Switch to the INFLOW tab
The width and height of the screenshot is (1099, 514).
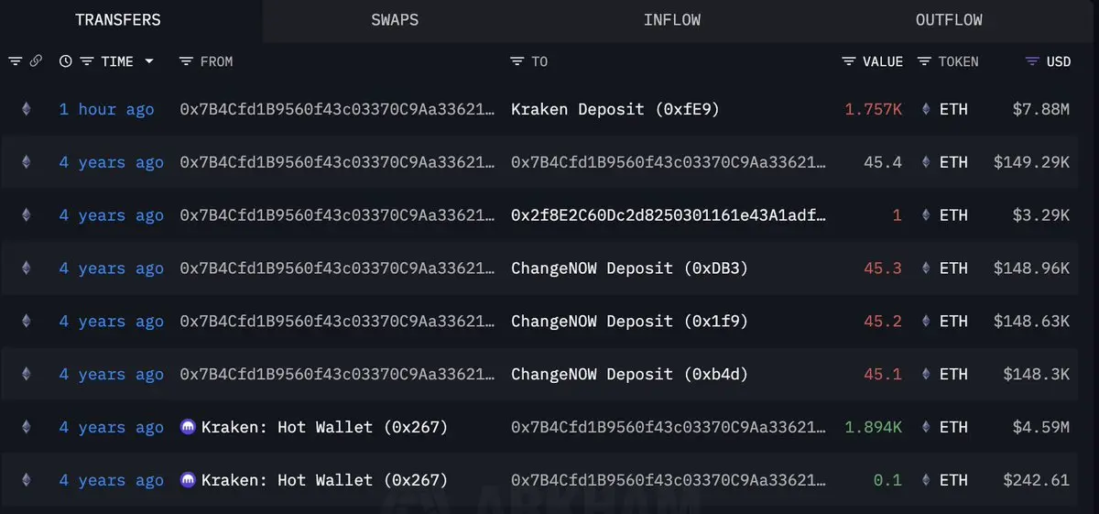pos(671,20)
